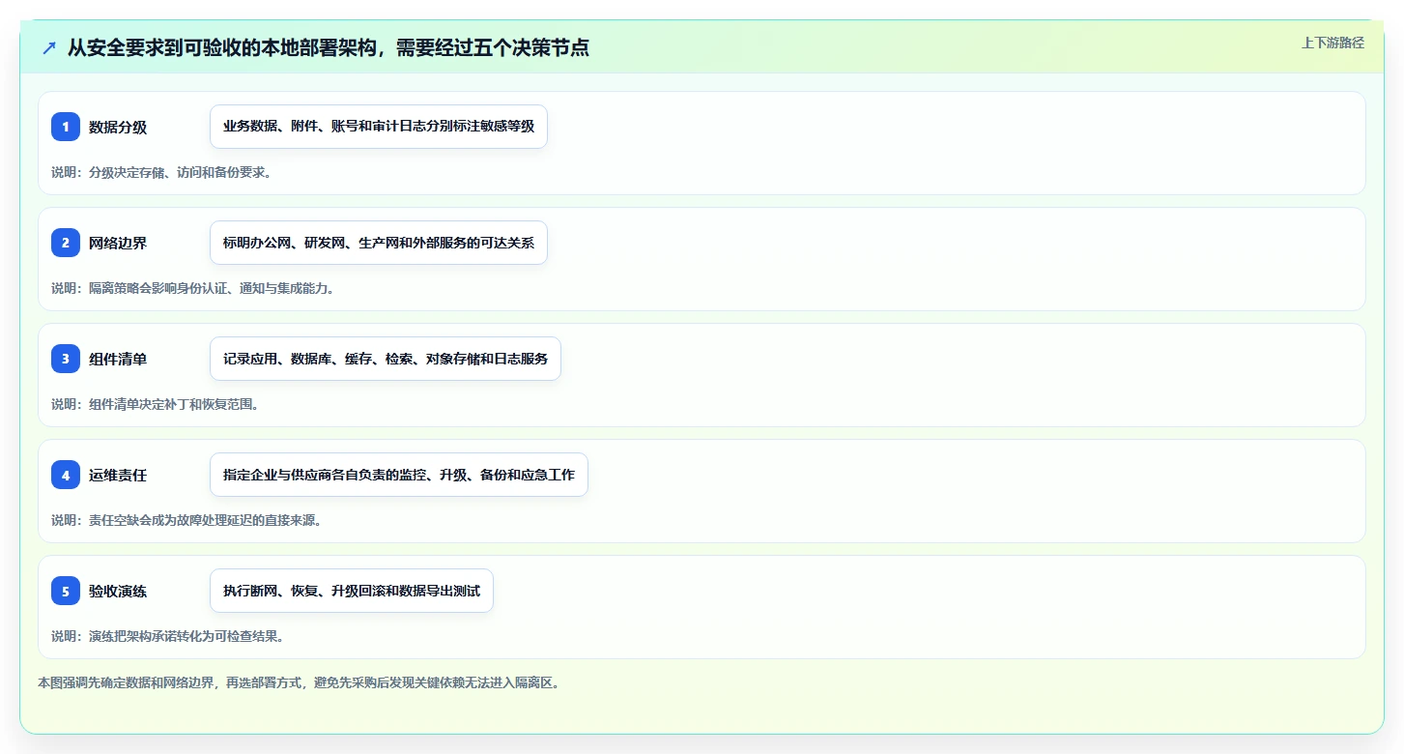This screenshot has width=1404, height=754.
Task: Click note 责任空缺会成为故障处理延迟
Action: 186,520
